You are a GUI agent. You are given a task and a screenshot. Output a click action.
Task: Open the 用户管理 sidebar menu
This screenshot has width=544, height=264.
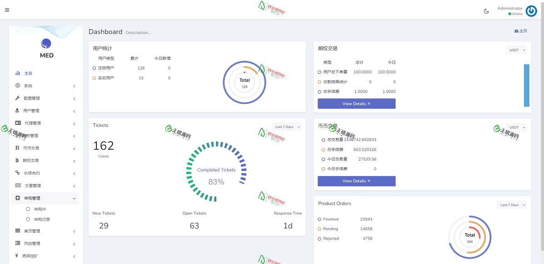tap(32, 111)
